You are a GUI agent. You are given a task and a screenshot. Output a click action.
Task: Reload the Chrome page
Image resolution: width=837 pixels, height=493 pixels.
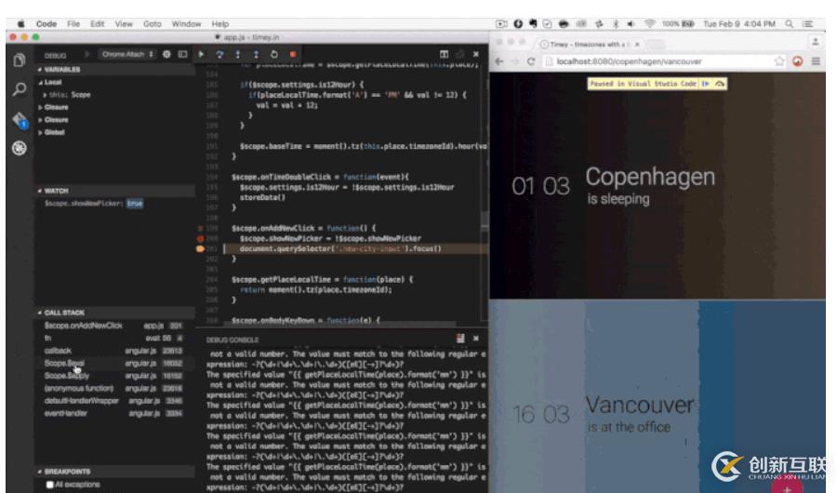point(531,61)
